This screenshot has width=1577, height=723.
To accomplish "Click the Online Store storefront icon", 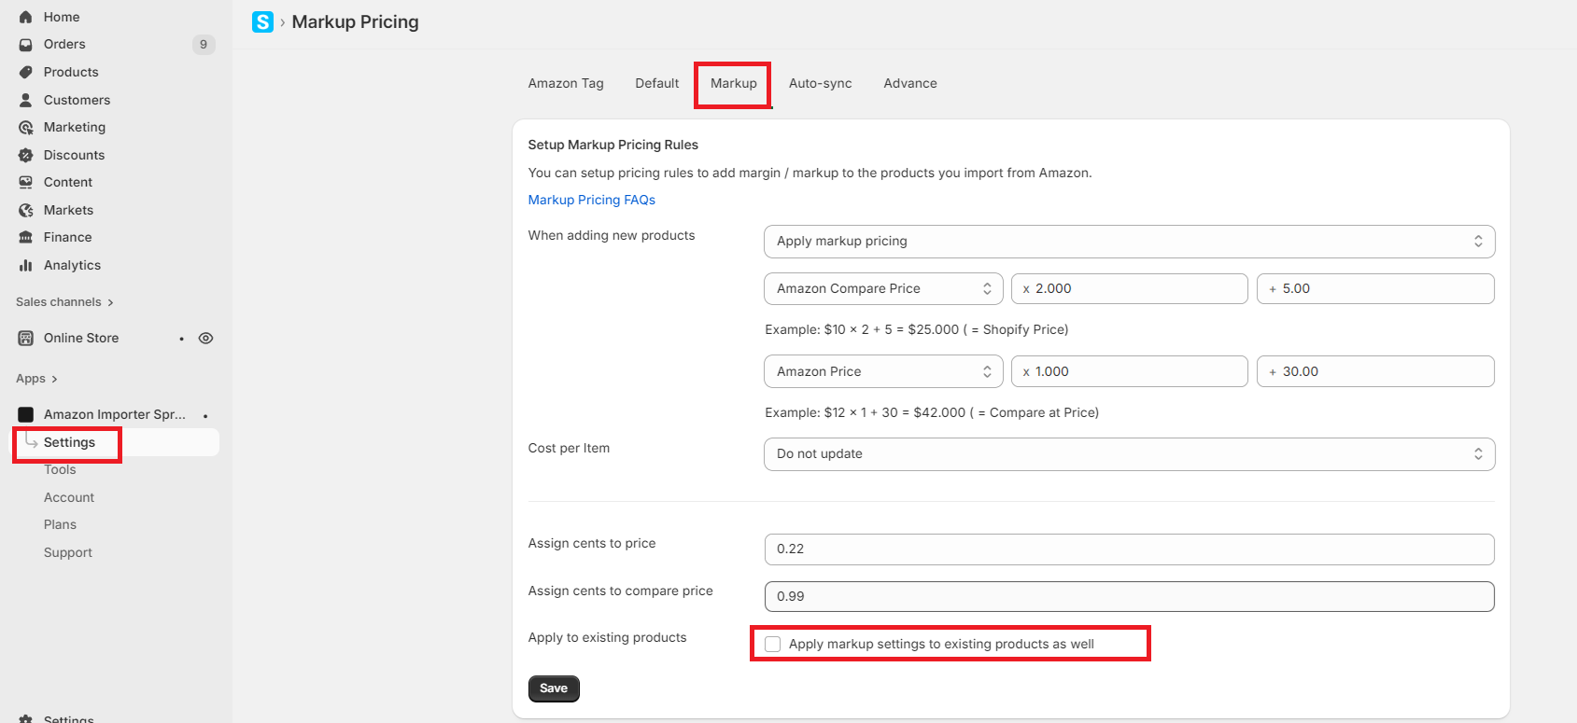I will pyautogui.click(x=26, y=338).
